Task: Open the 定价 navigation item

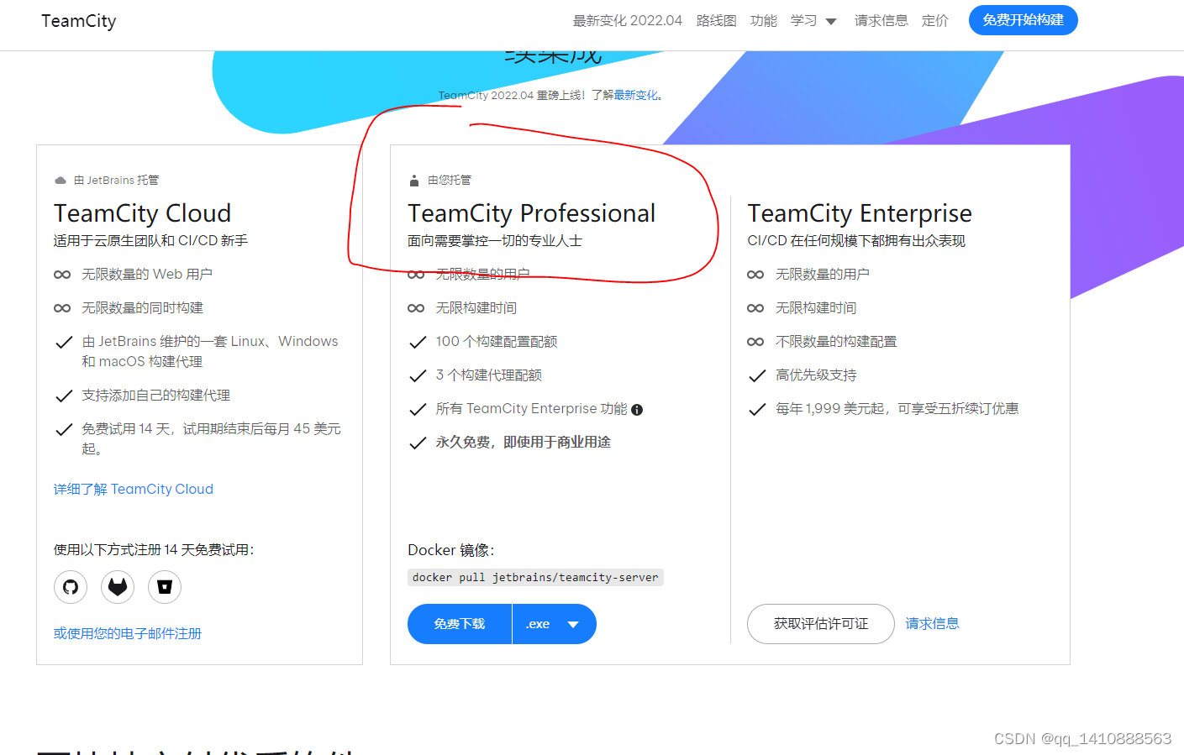Action: [x=935, y=21]
